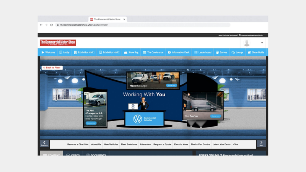Switch to the Company tab
Viewport: 306px width, 172px height.
51,153
